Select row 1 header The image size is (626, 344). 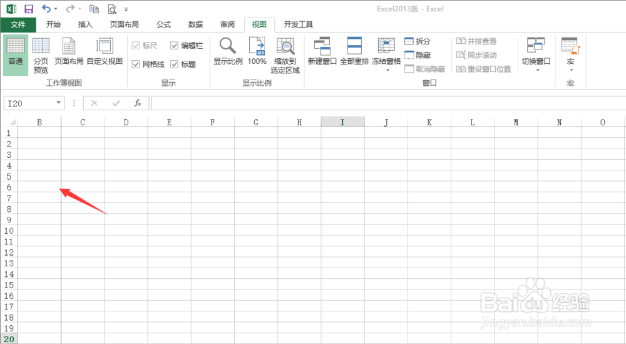9,133
